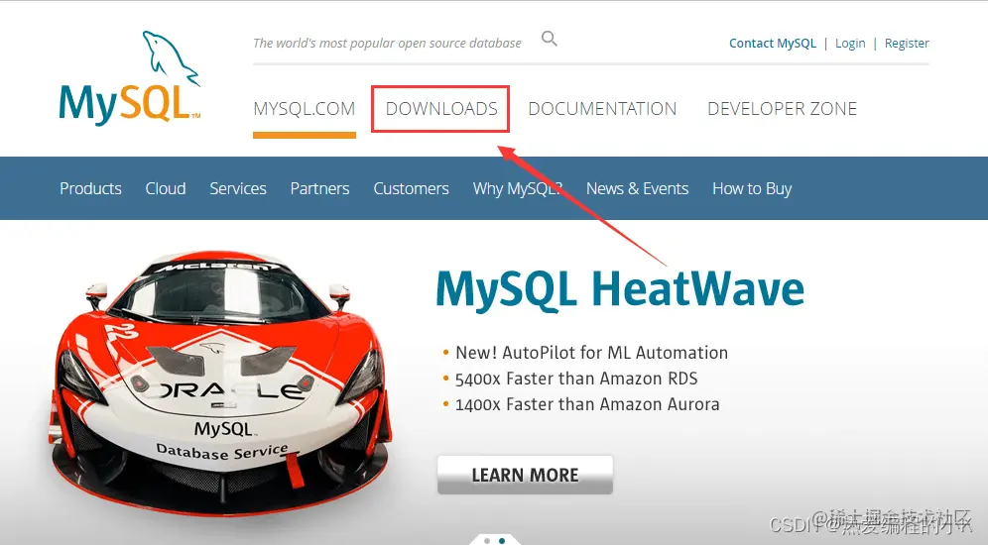Switch to the DOCUMENTATION tab
The width and height of the screenshot is (988, 545).
coord(602,109)
